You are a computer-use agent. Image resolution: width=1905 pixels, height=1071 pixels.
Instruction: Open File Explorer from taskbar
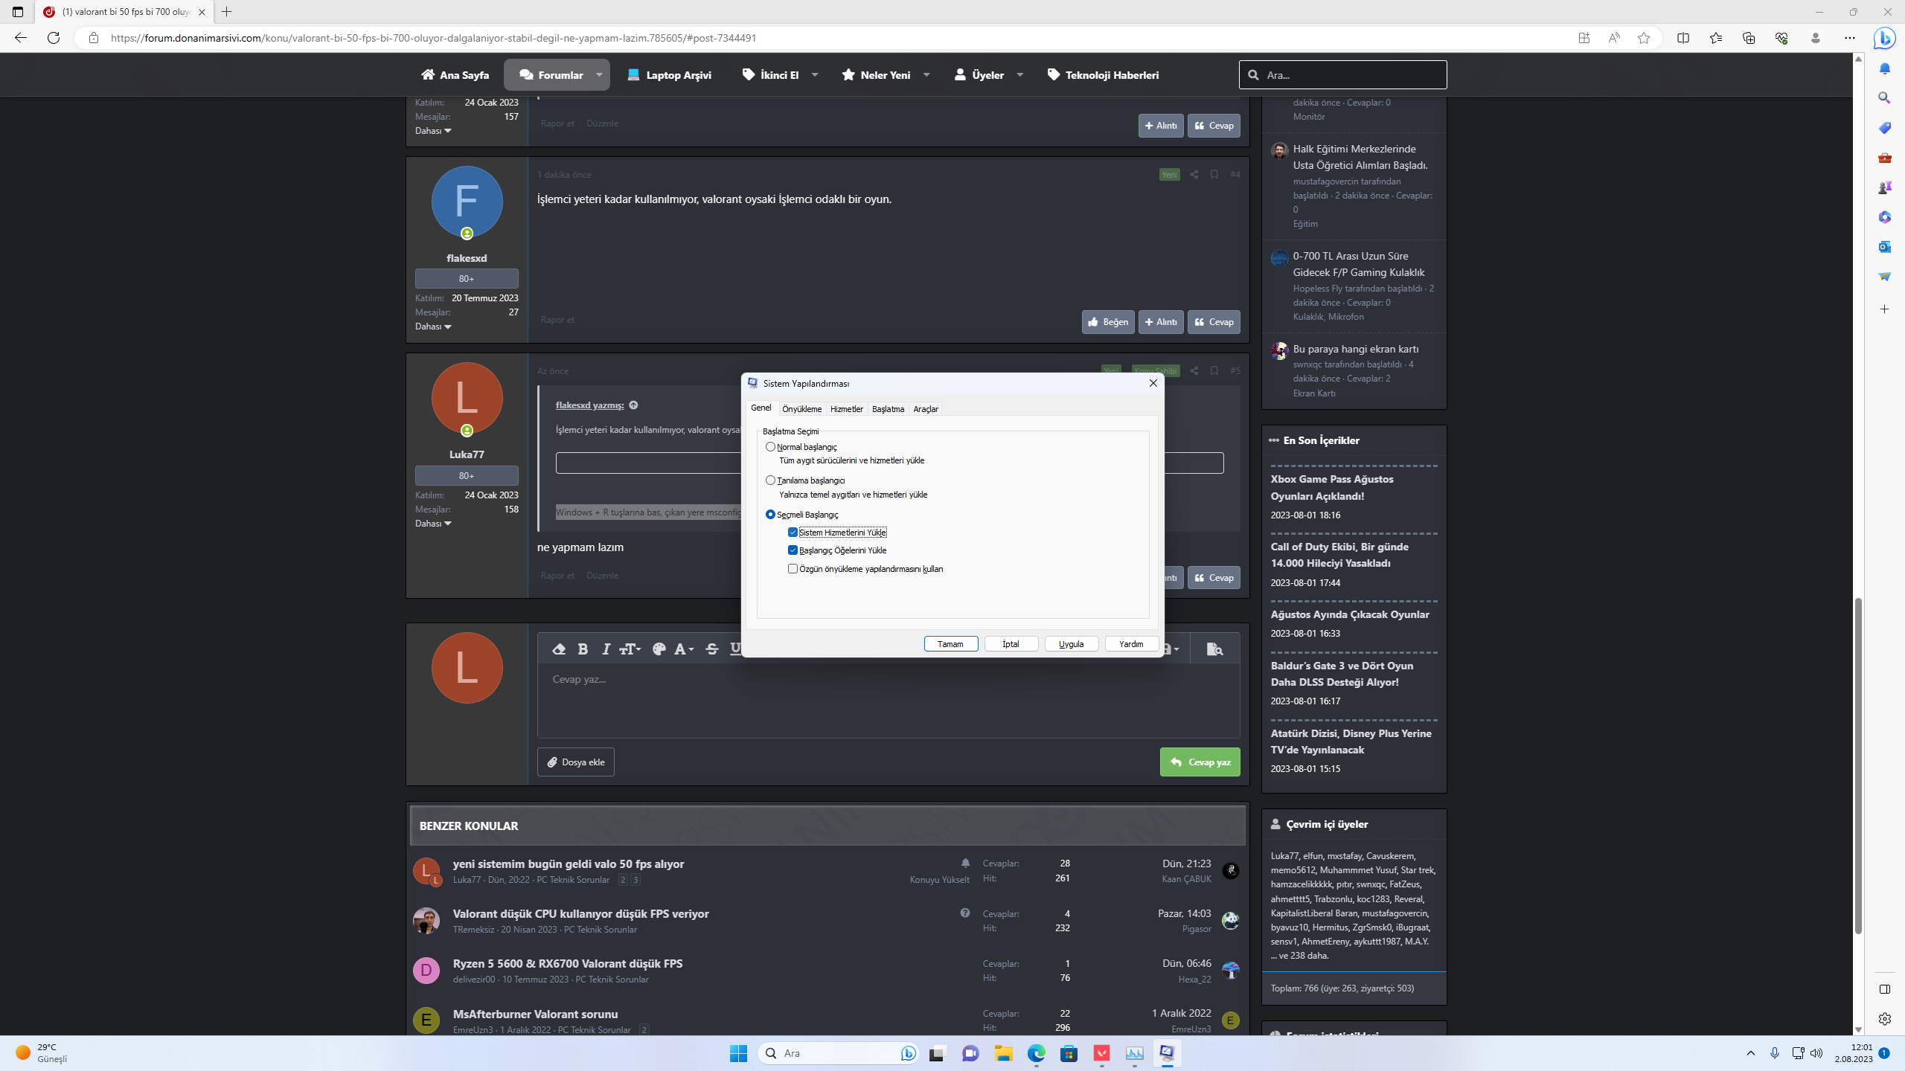coord(1003,1053)
